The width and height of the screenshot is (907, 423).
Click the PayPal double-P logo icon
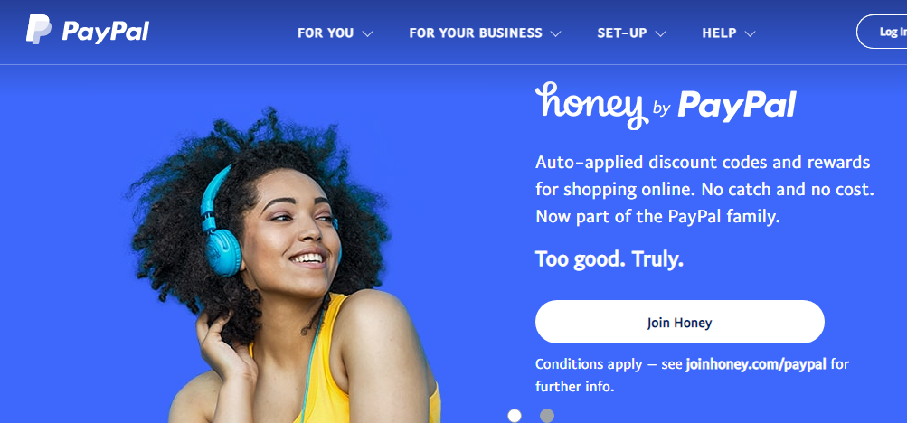click(x=38, y=30)
